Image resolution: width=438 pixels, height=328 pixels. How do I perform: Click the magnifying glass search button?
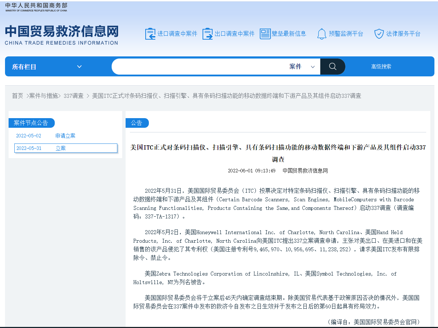(333, 66)
